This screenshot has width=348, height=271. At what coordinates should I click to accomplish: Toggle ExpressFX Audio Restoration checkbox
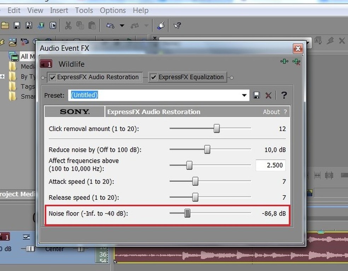point(53,78)
